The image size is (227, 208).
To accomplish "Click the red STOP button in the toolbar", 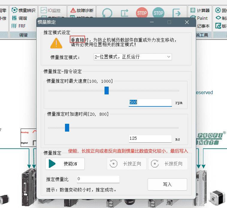I will tap(142, 13).
